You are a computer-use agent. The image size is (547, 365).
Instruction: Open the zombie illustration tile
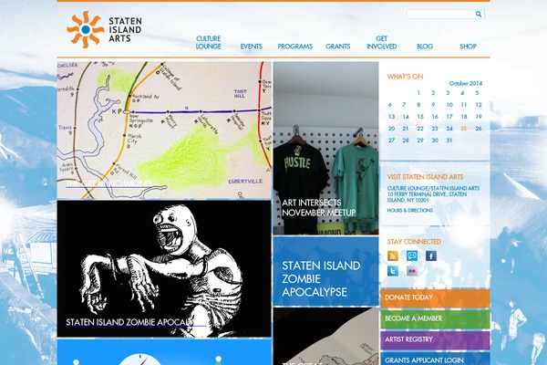point(164,268)
